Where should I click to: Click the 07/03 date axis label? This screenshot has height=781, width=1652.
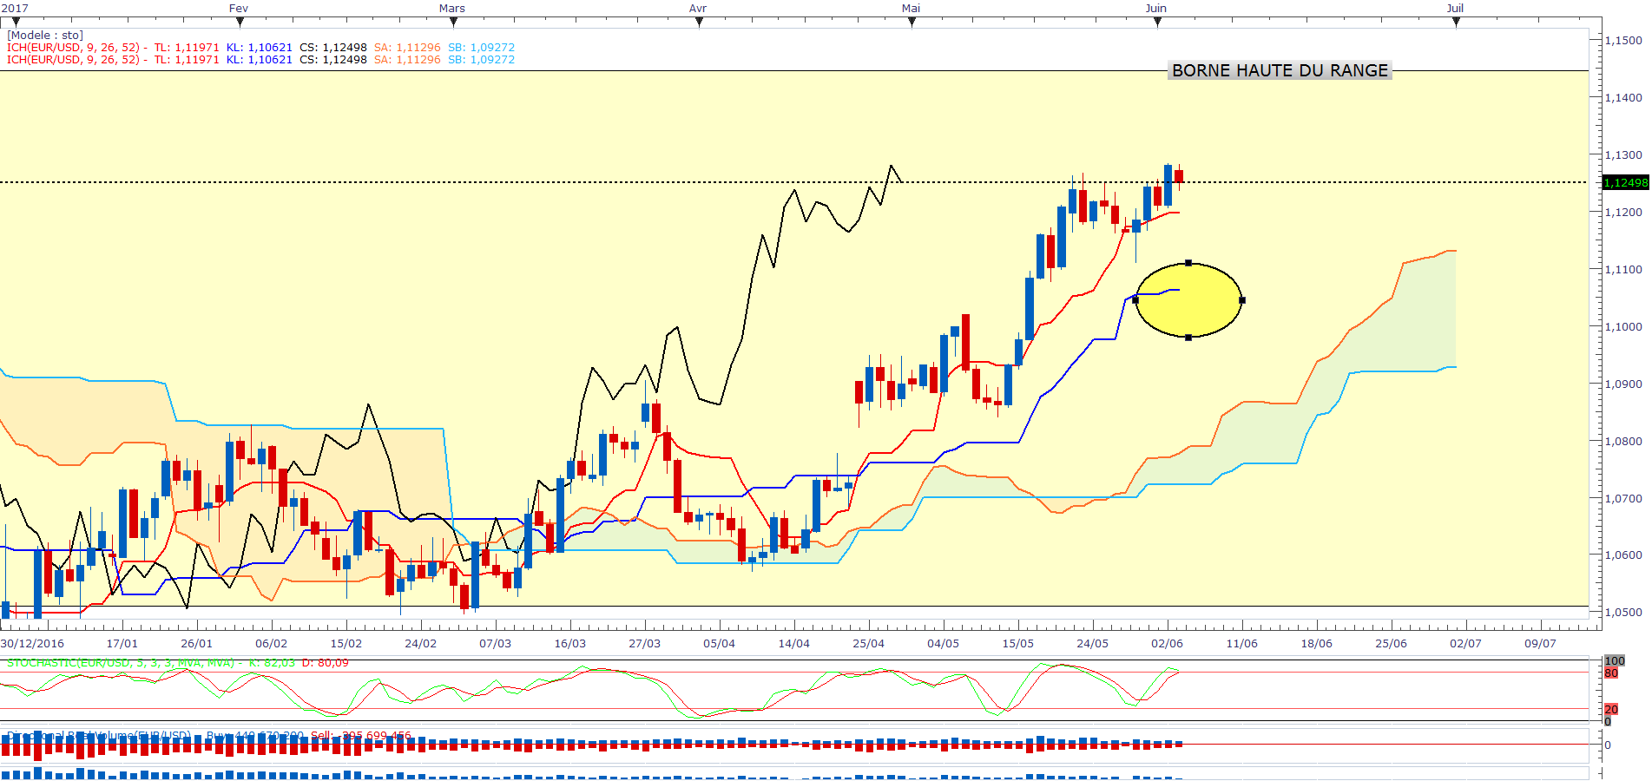[x=496, y=644]
